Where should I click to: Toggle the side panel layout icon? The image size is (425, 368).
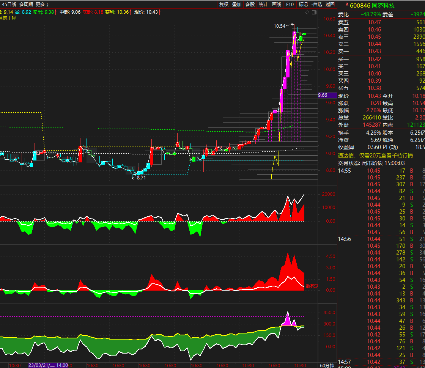314,13
